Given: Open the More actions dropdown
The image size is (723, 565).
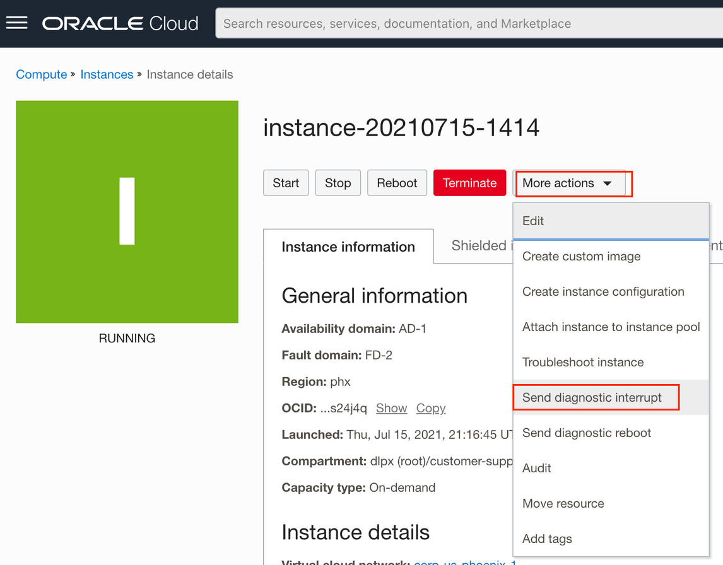Looking at the screenshot, I should coord(569,183).
